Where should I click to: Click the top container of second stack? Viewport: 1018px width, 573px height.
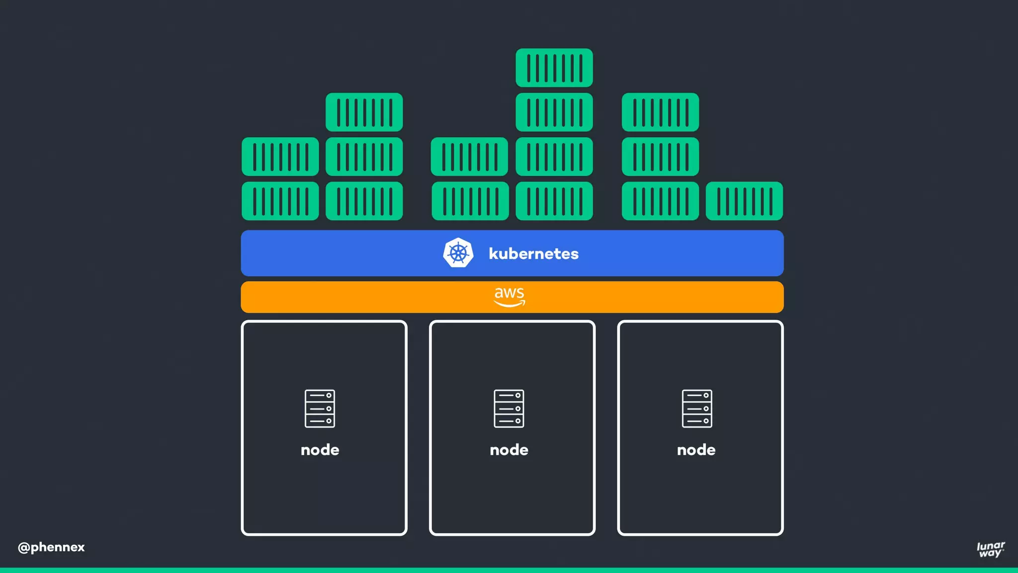click(x=364, y=112)
